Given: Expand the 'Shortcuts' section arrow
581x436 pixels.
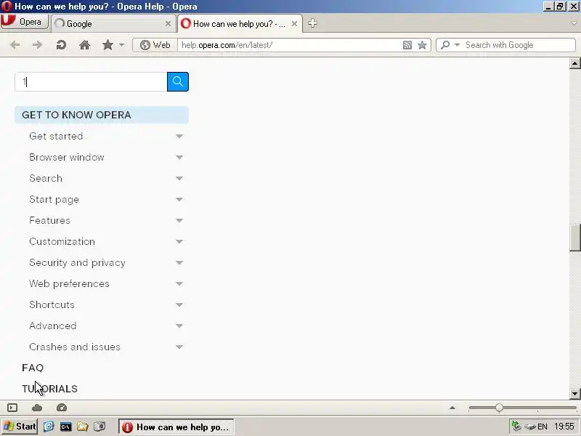Looking at the screenshot, I should coord(179,304).
